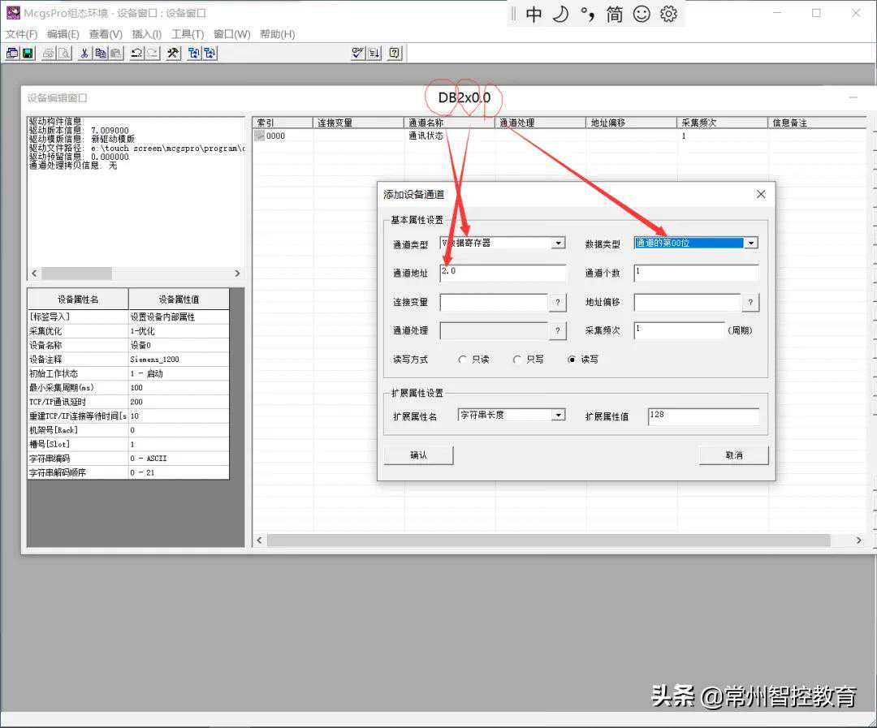Click the 确认 button
877x728 pixels.
(x=418, y=455)
